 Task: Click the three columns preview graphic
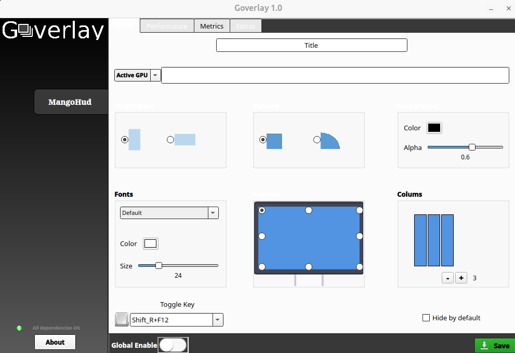click(434, 240)
